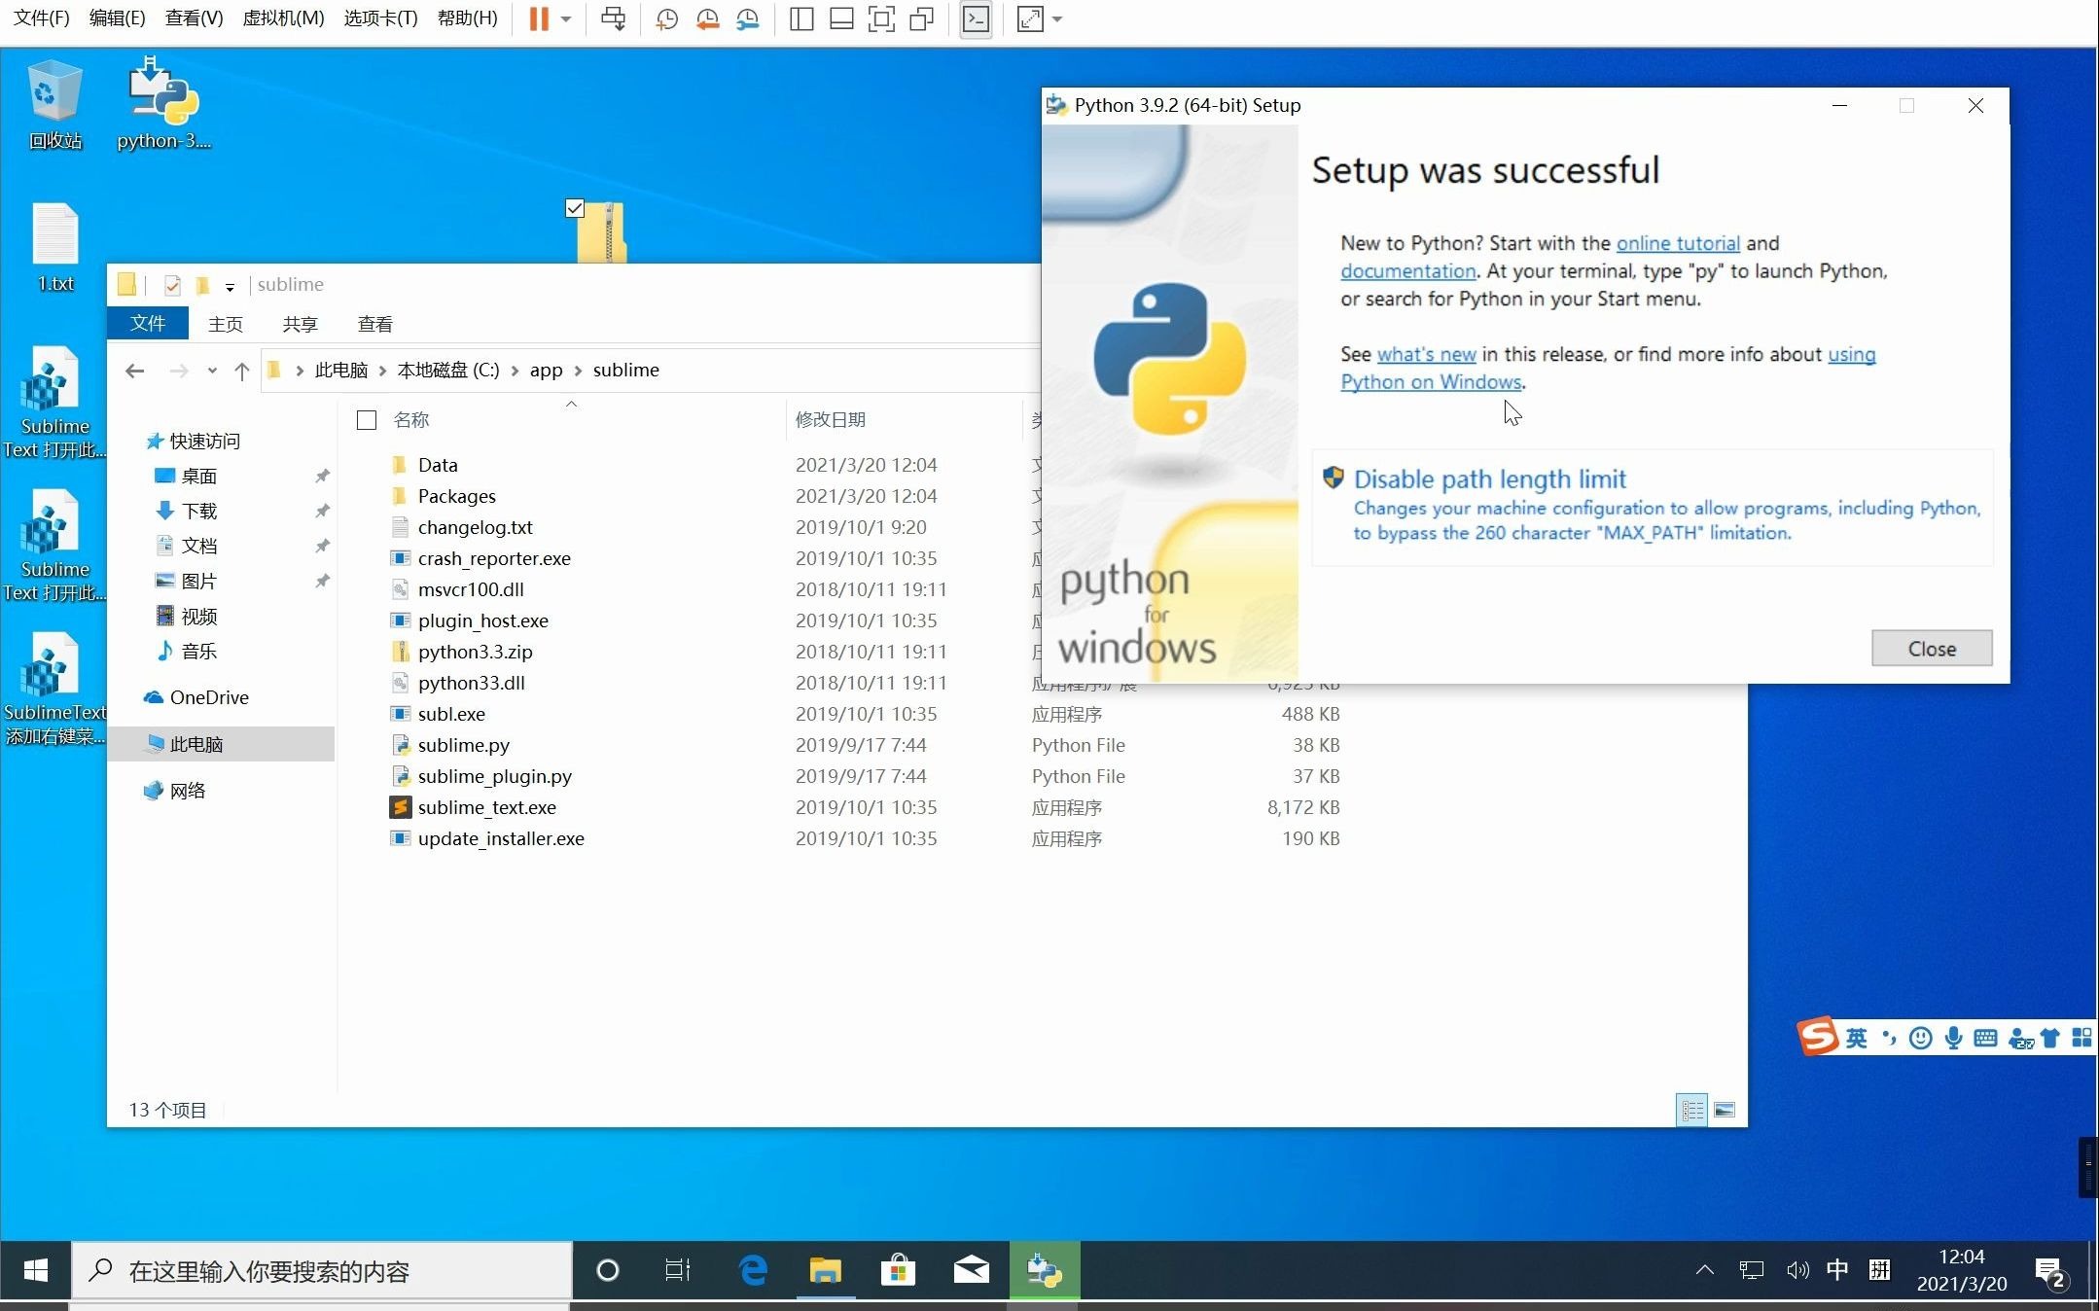2099x1311 pixels.
Task: Click the online tutorial hyperlink
Action: click(1676, 243)
